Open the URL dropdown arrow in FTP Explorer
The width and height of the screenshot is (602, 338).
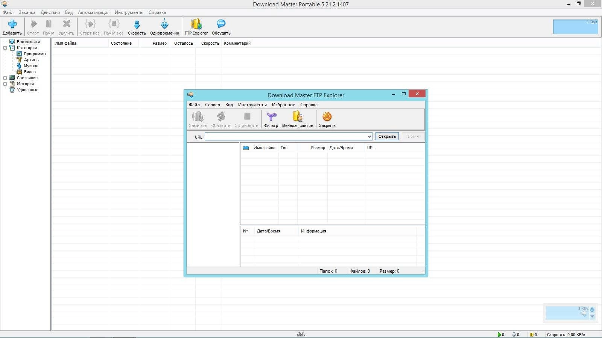tap(369, 137)
